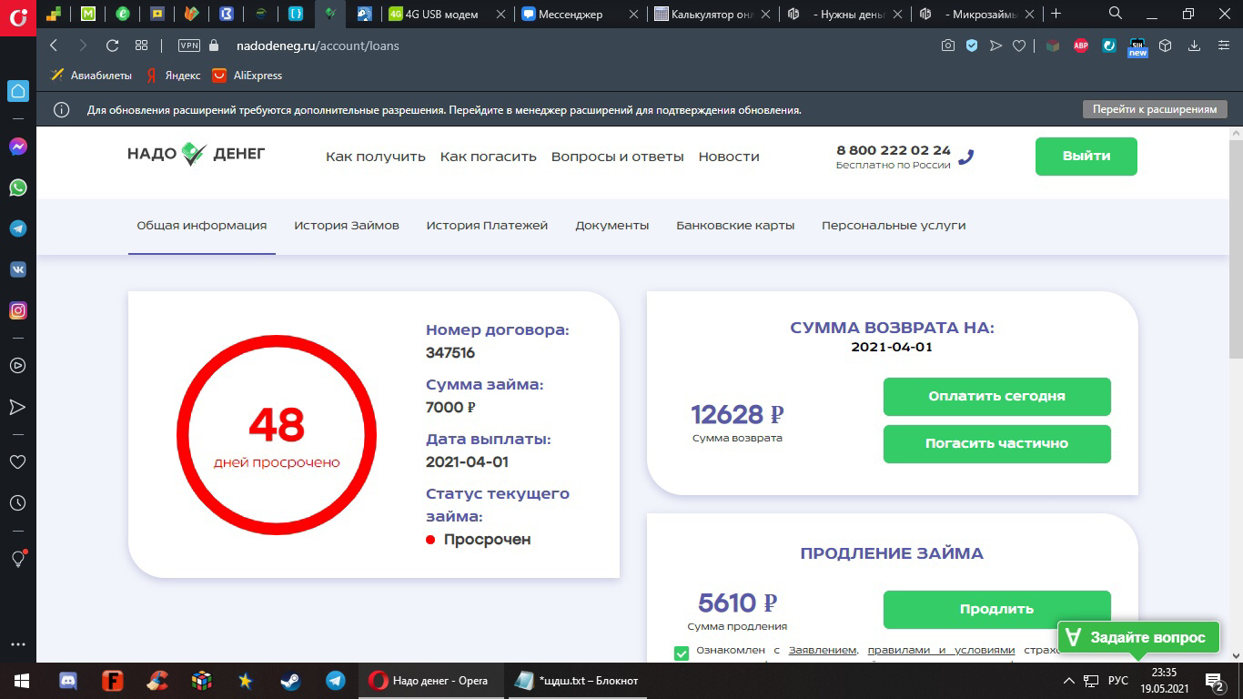The image size is (1243, 699).
Task: Click Перейти к расширениям button
Action: (1155, 109)
